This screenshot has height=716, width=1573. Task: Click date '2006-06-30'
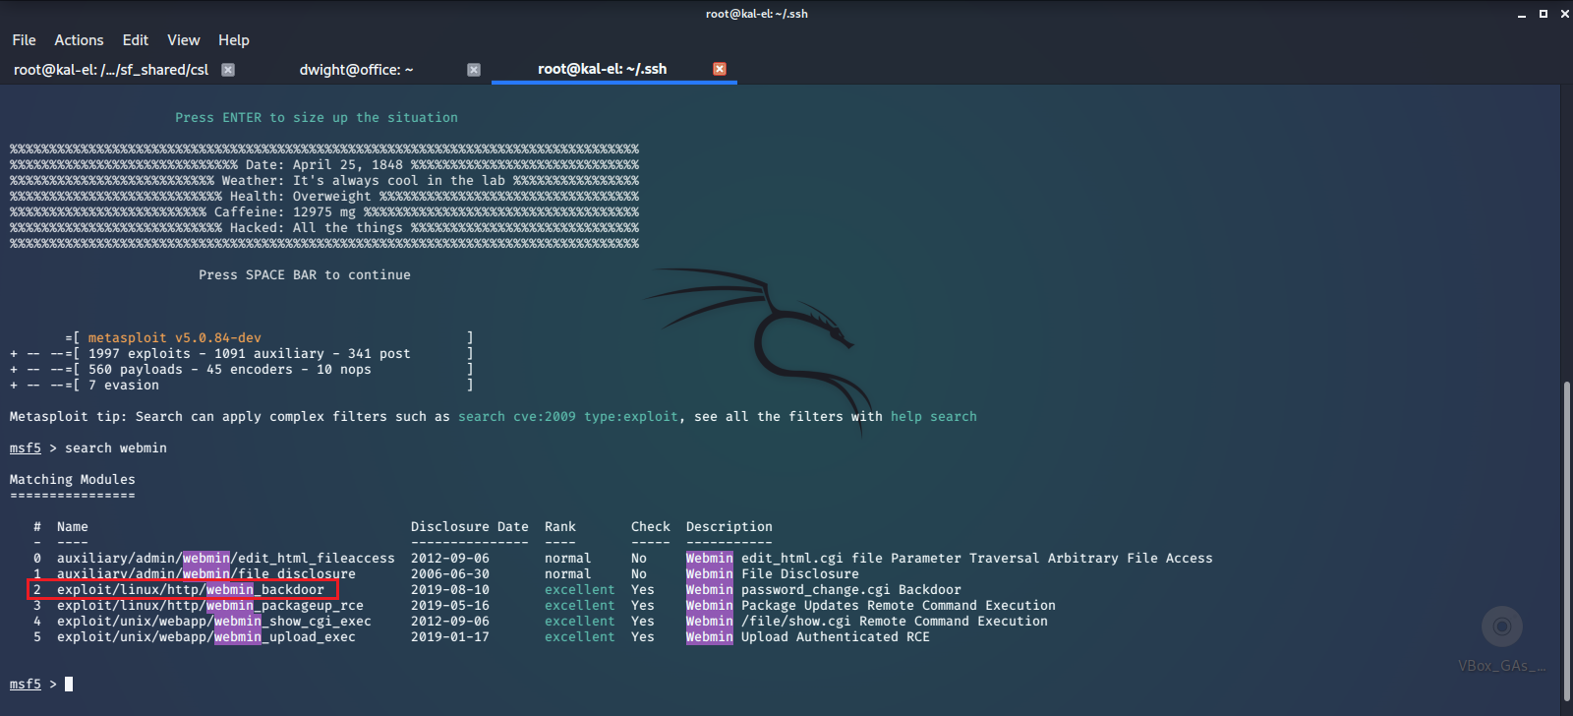click(450, 573)
